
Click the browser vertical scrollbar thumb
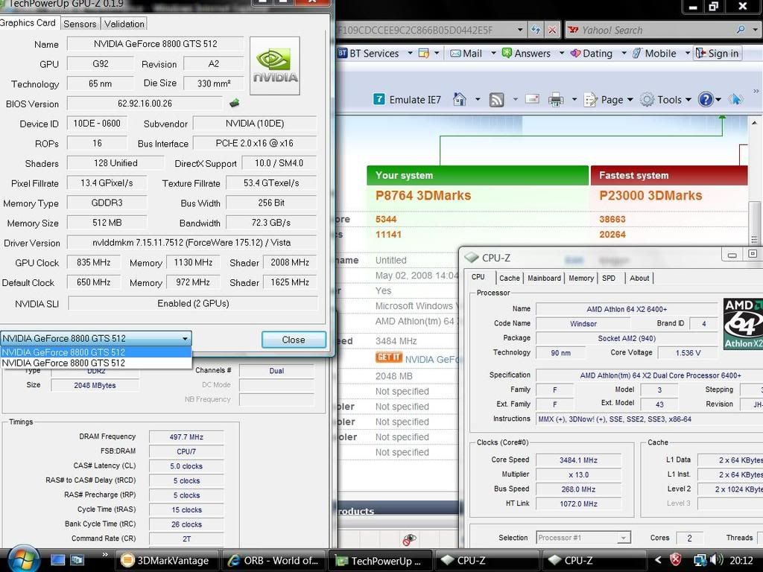[x=755, y=222]
